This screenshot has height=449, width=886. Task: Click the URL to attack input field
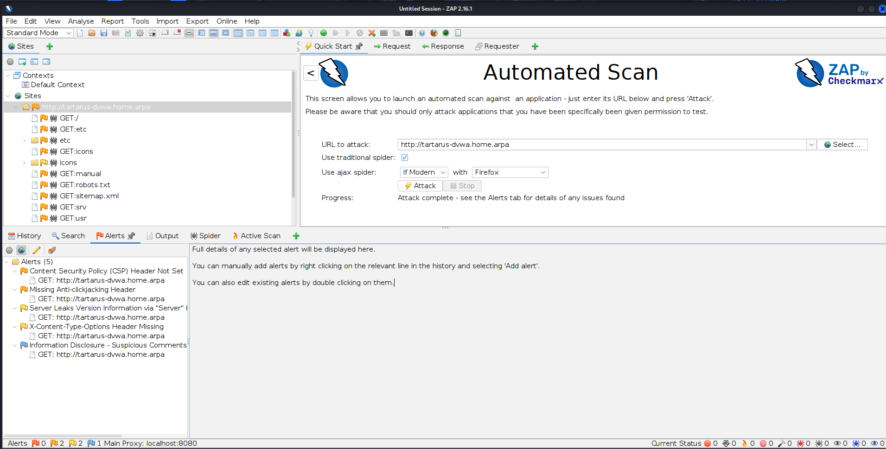point(601,145)
